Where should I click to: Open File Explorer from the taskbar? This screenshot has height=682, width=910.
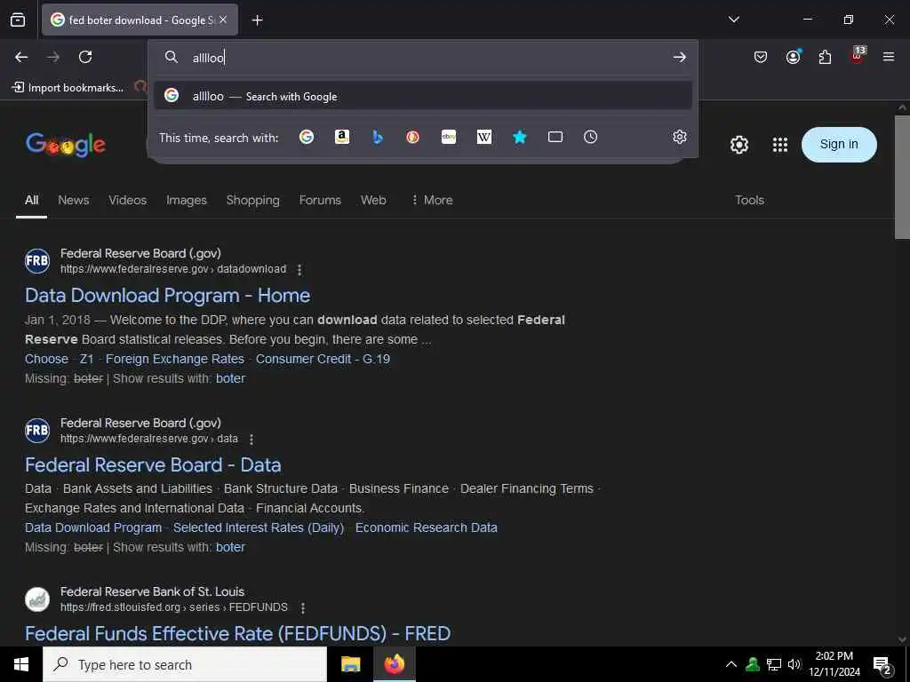[350, 664]
